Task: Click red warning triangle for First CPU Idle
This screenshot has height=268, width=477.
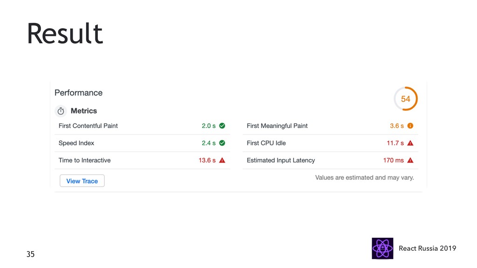Action: pos(410,143)
